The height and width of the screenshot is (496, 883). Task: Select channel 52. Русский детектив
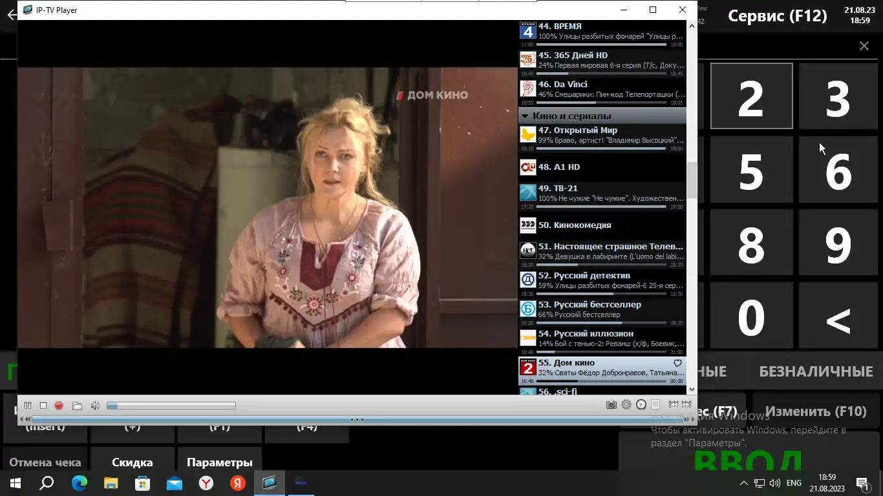[x=602, y=284]
